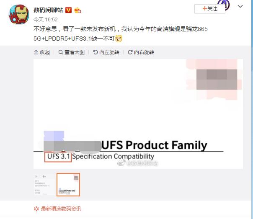The width and height of the screenshot is (253, 219).
Task: Click the red flower icon beside 最新精选数码资讯
Action: 36,209
